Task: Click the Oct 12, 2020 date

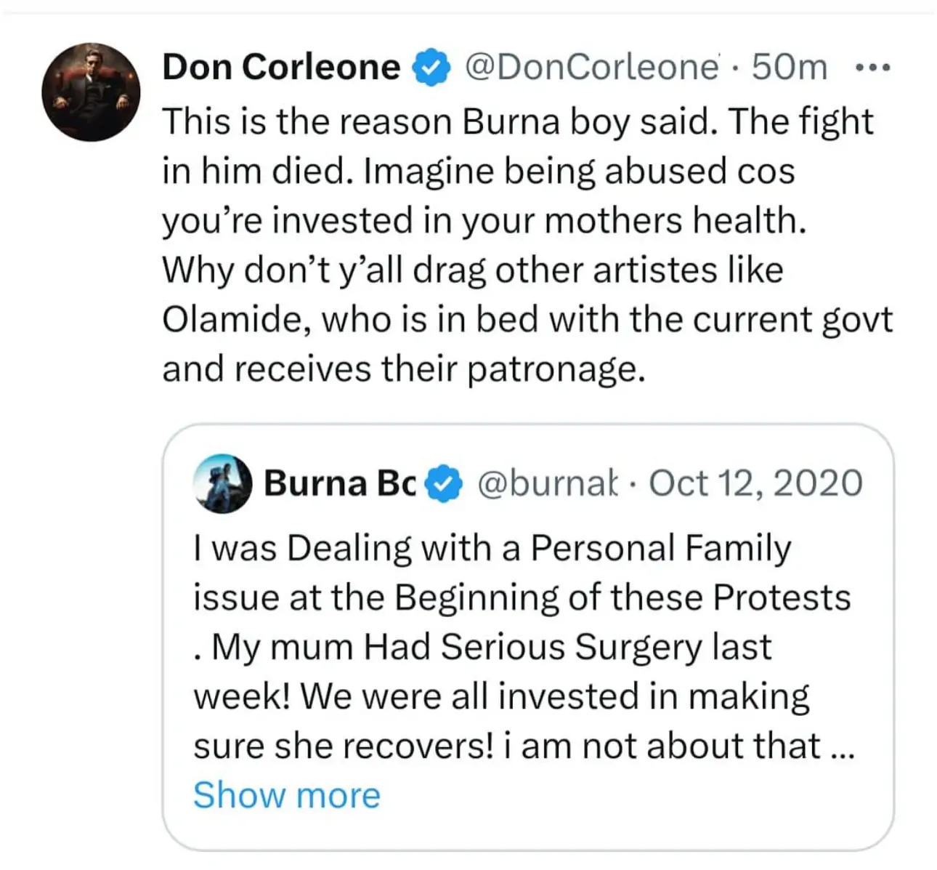Action: pos(755,484)
